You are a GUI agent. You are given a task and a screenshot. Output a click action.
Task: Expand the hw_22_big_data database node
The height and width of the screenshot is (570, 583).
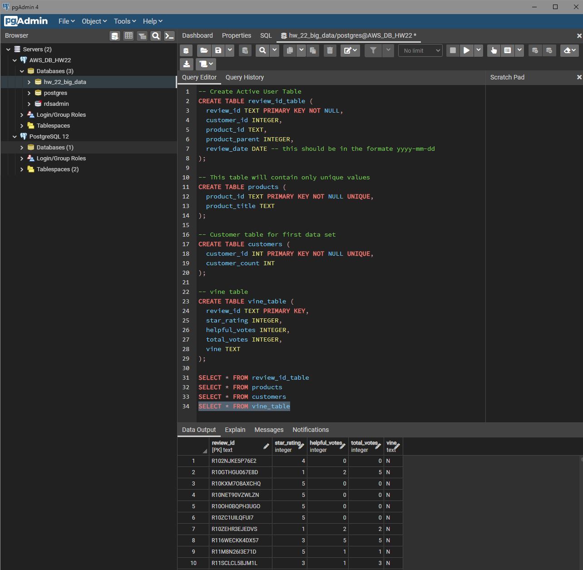(29, 82)
